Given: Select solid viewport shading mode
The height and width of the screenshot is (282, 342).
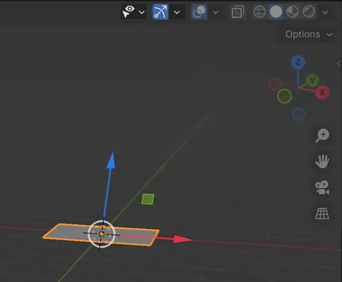Looking at the screenshot, I should 276,12.
